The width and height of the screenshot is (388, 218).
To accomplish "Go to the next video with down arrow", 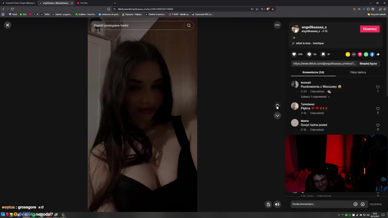I will coord(277,115).
